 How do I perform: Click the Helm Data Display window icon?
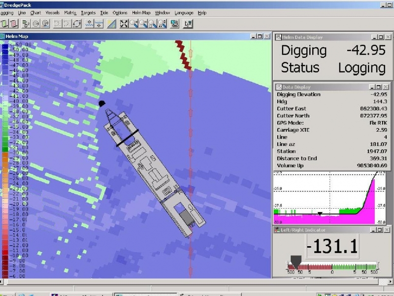278,37
